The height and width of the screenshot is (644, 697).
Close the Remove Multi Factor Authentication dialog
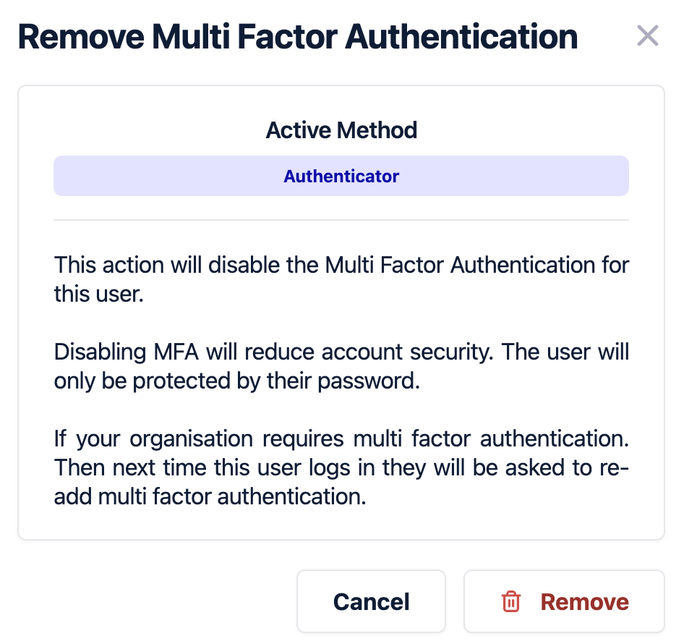click(x=647, y=35)
